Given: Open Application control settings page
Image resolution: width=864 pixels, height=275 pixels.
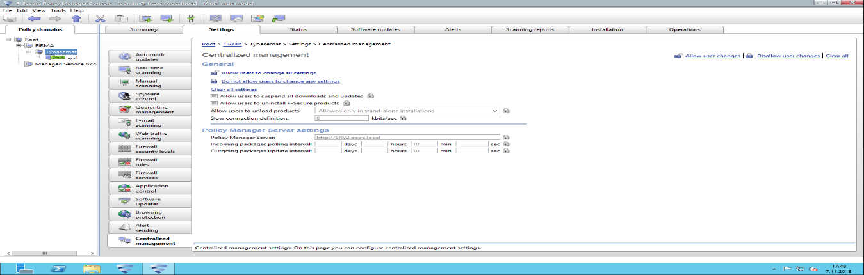Looking at the screenshot, I should click(149, 188).
